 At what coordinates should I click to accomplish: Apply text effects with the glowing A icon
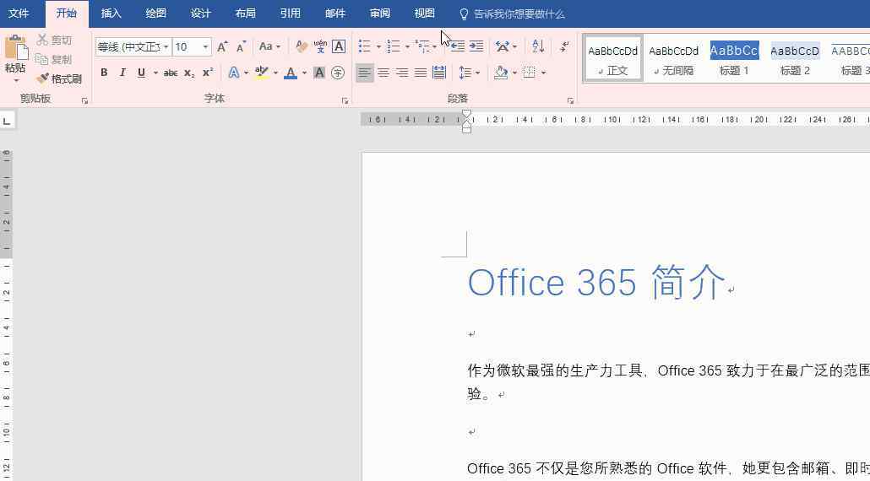(234, 73)
